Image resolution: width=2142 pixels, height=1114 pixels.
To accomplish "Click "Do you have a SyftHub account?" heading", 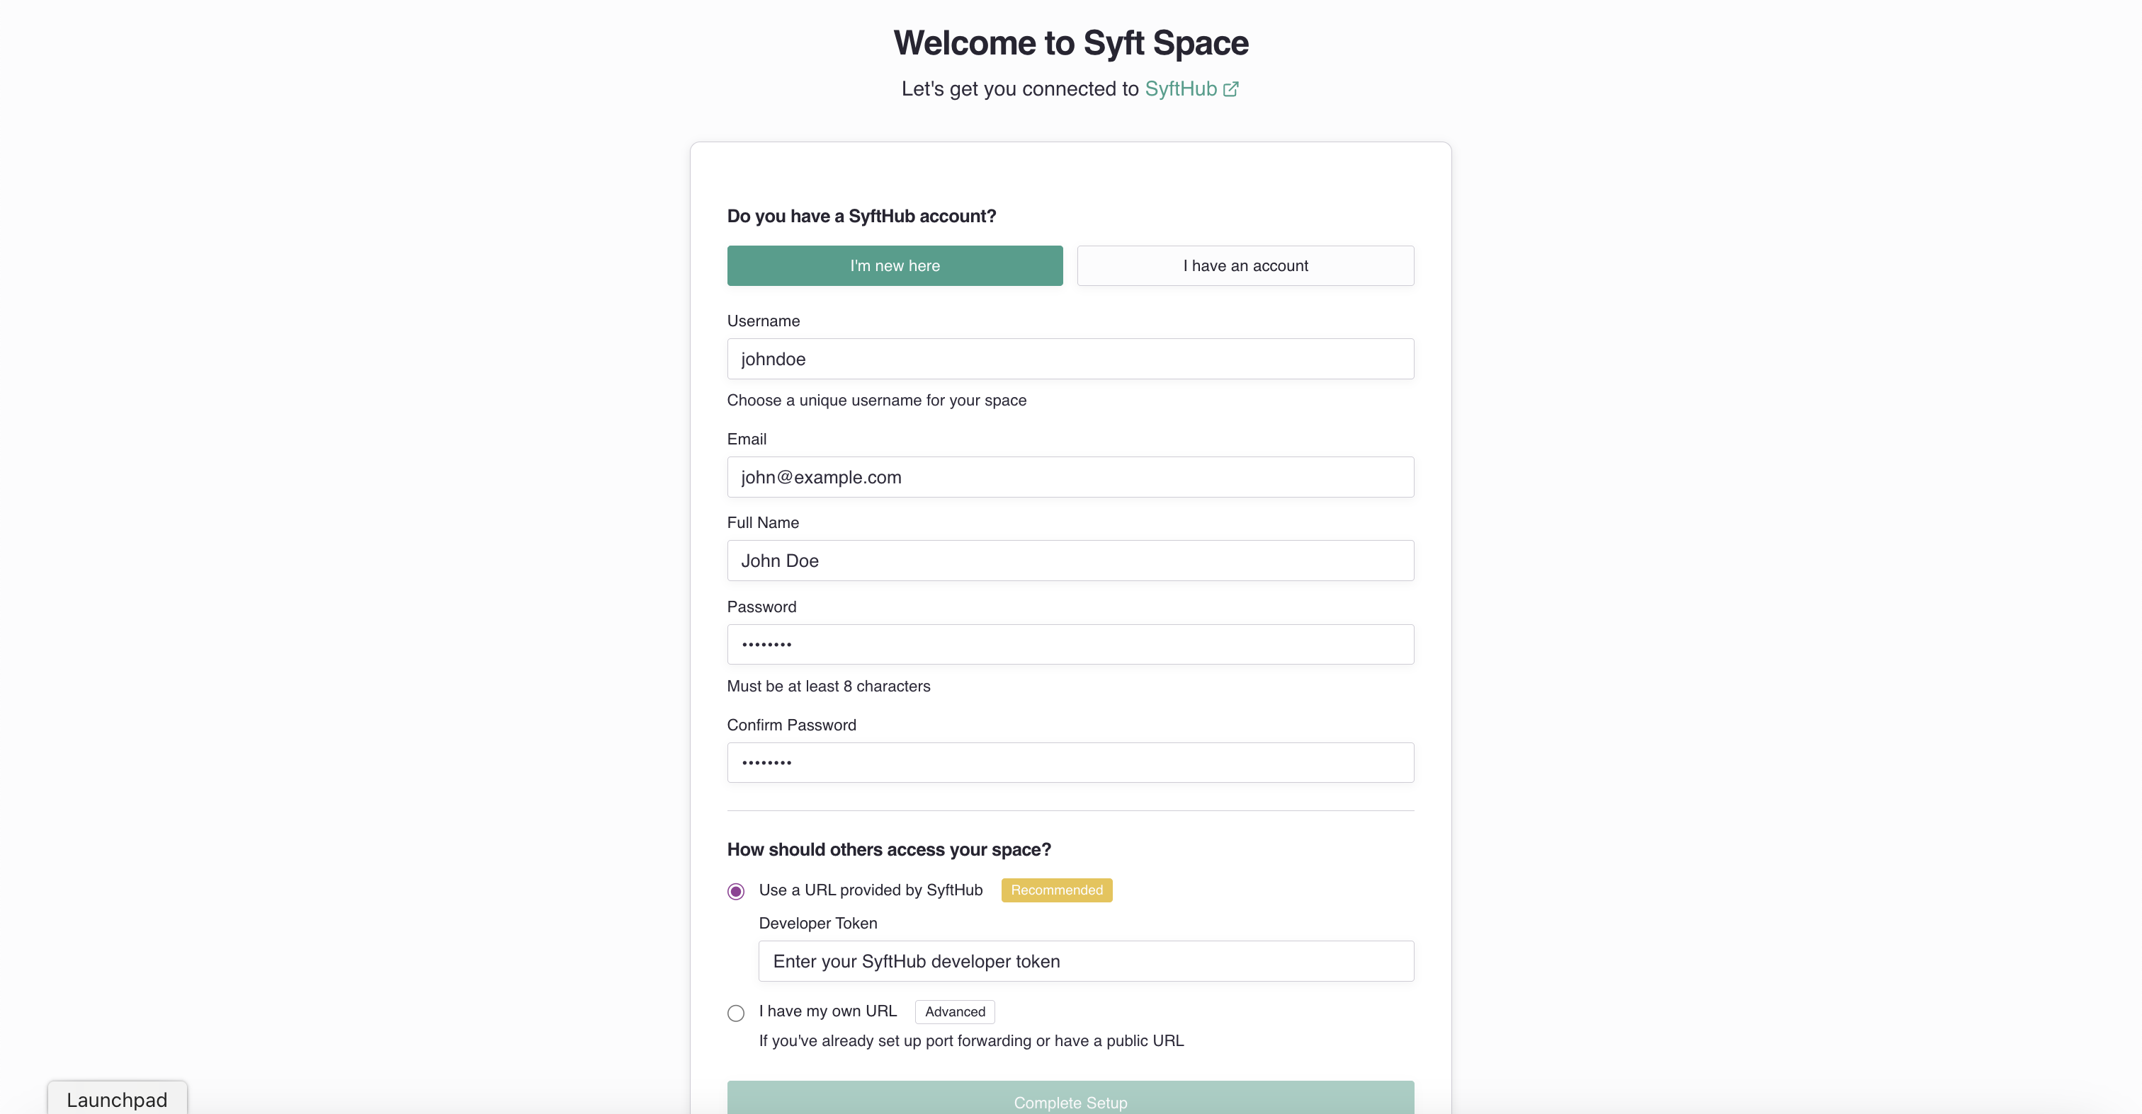I will click(x=861, y=216).
